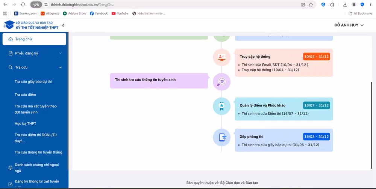Screen dimensions: 376x189
Task: Click Thí sinh tra cứu thông tin tuyển sinh card
Action: 159,81
